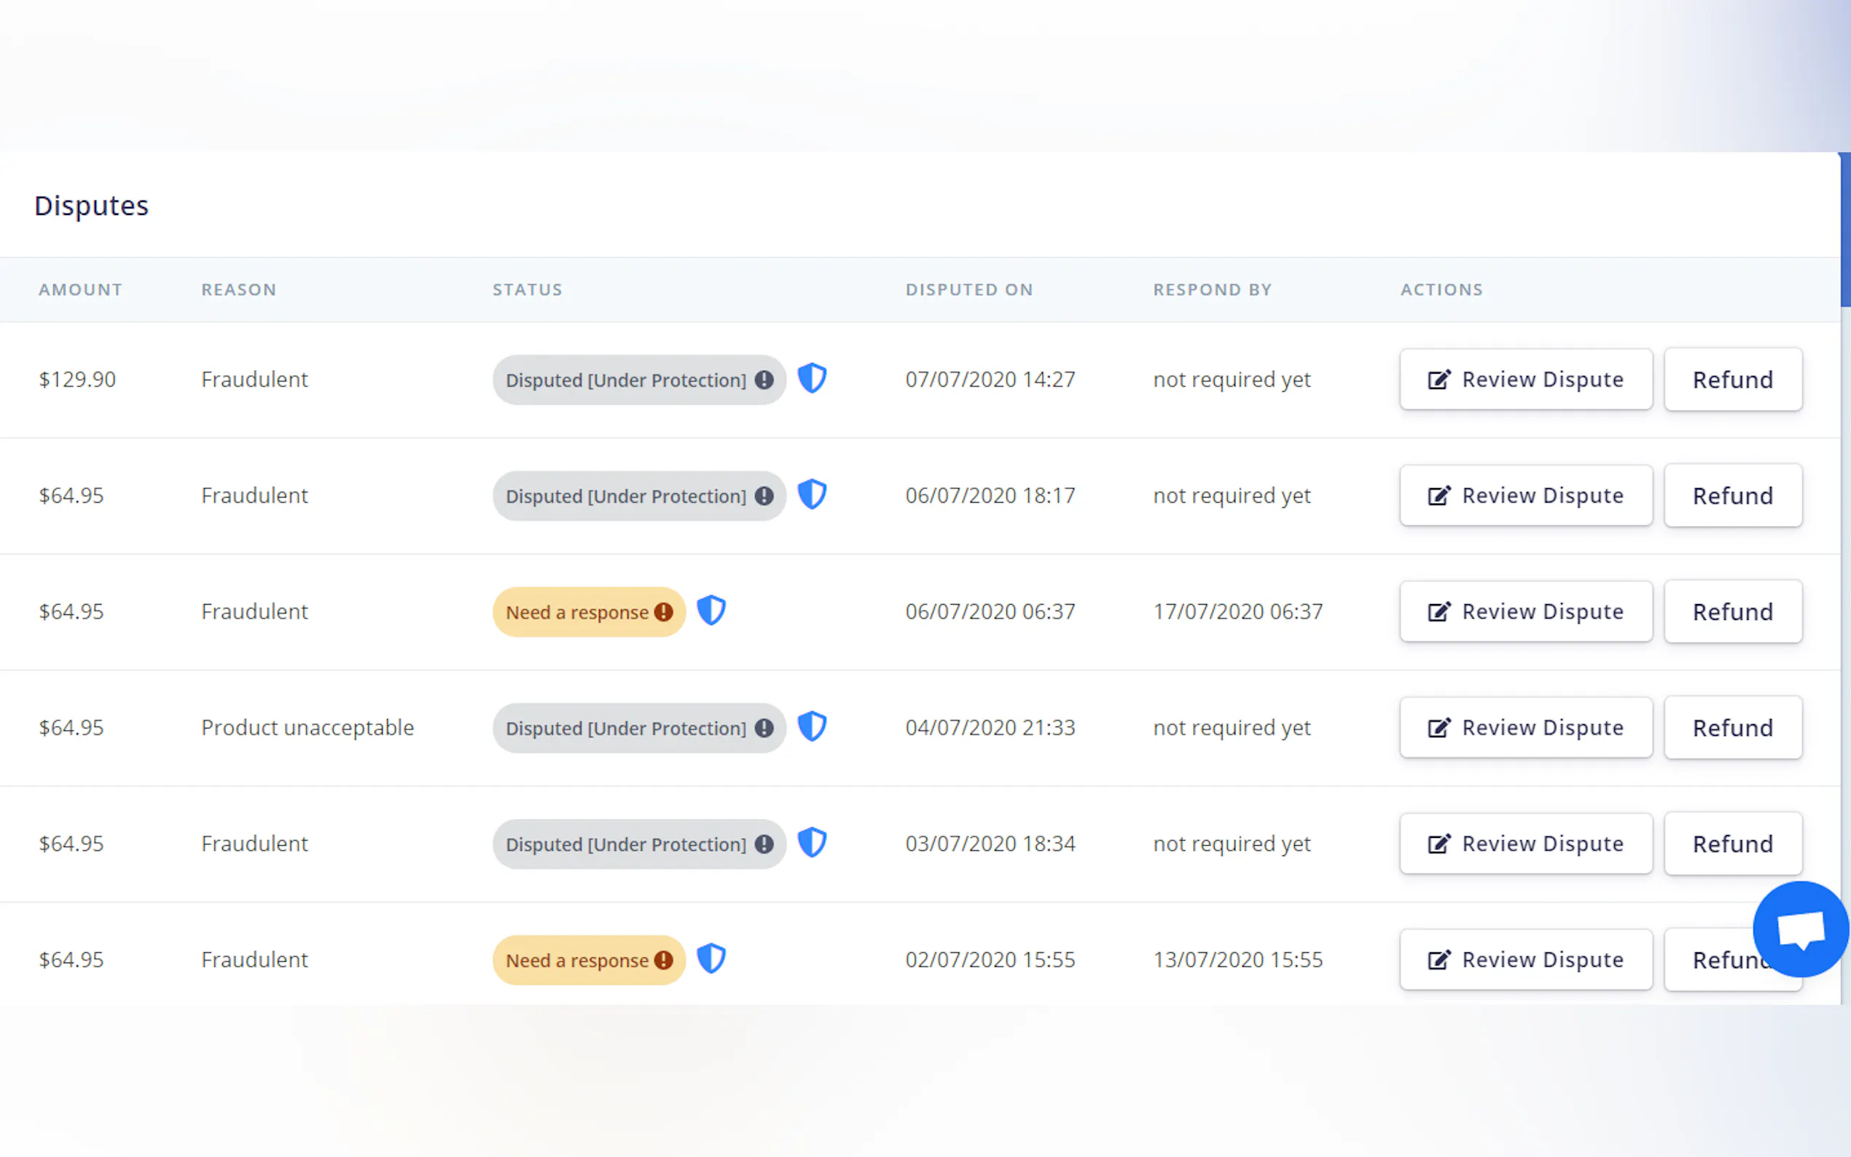
Task: Review Dispute for the $129.90 charge
Action: tap(1526, 380)
